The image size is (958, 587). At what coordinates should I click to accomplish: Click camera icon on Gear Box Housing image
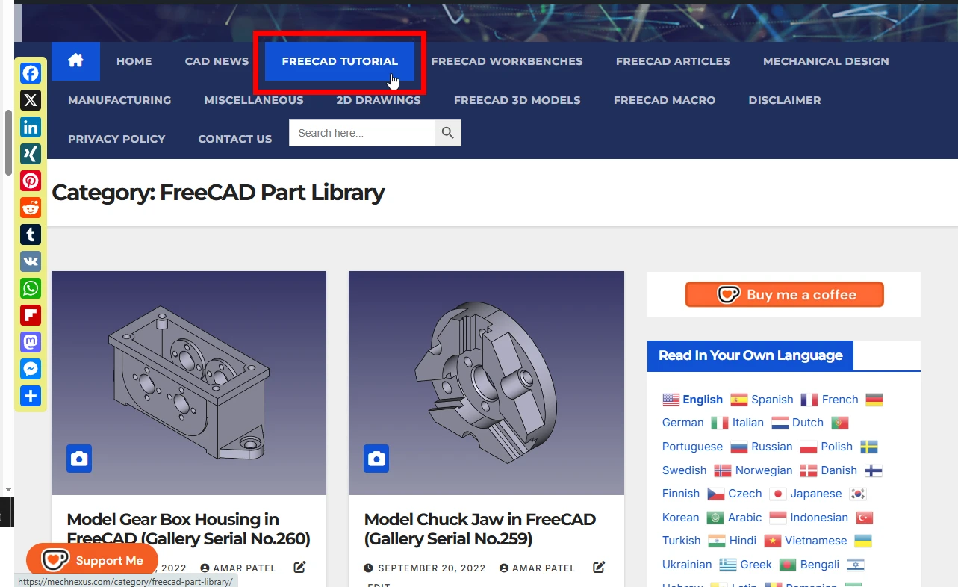coord(79,459)
